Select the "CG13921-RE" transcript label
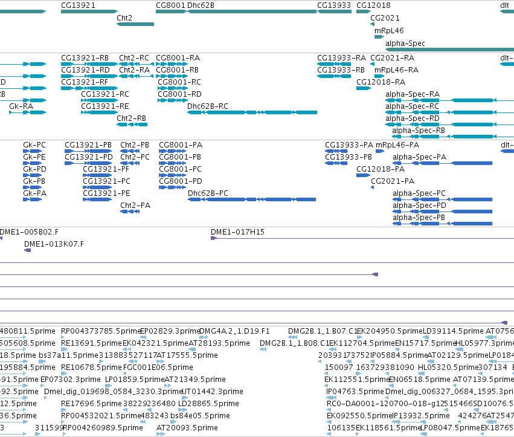The height and width of the screenshot is (437, 514). click(105, 106)
